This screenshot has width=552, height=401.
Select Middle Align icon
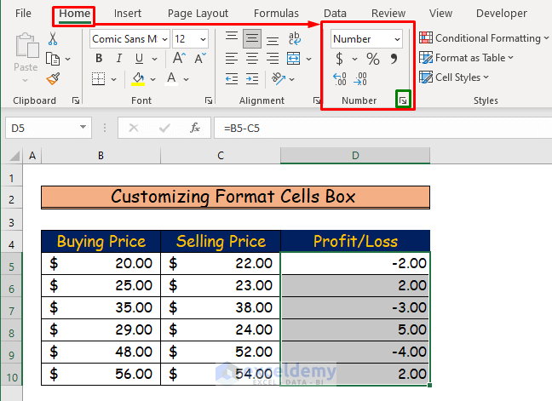coord(252,38)
